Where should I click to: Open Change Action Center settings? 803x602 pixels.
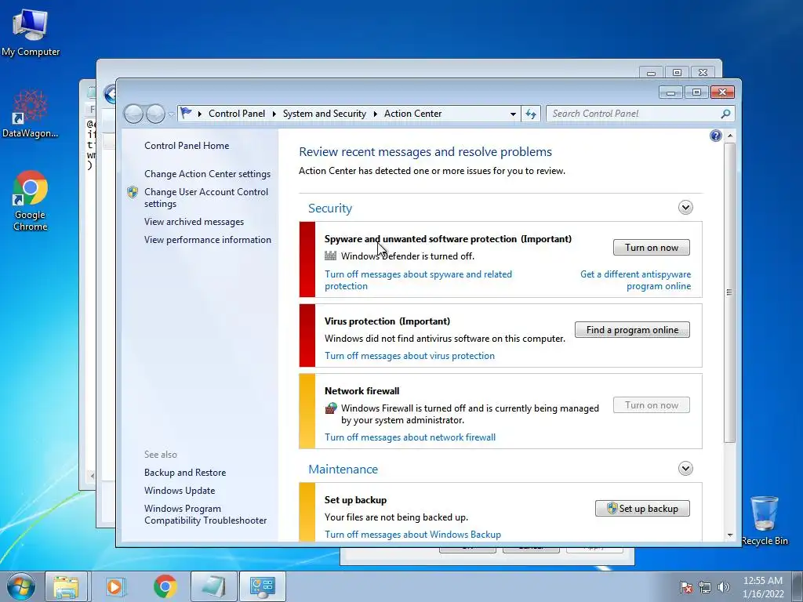[207, 174]
